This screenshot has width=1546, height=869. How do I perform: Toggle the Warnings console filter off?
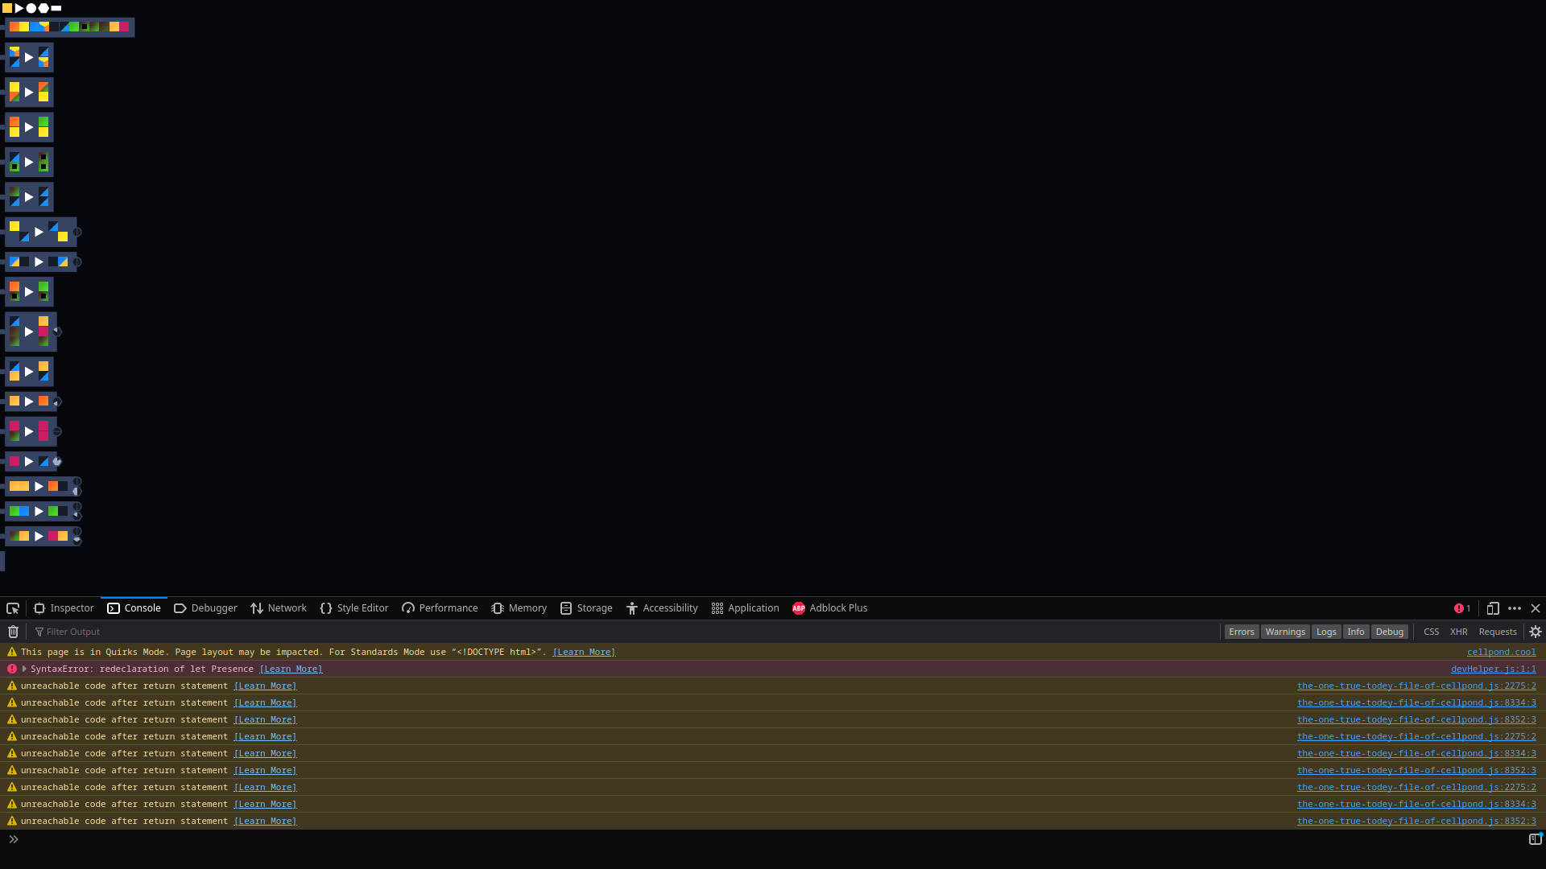[x=1285, y=632]
